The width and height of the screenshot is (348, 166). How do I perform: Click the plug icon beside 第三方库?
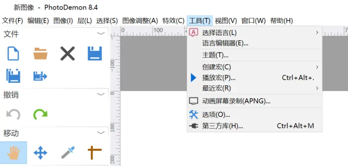(193, 126)
